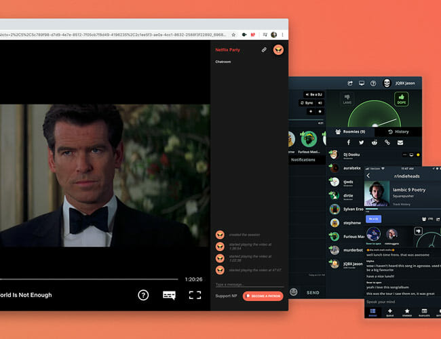Select murderbot in the roomies list
Screen dimensions: 441x339
(346, 250)
